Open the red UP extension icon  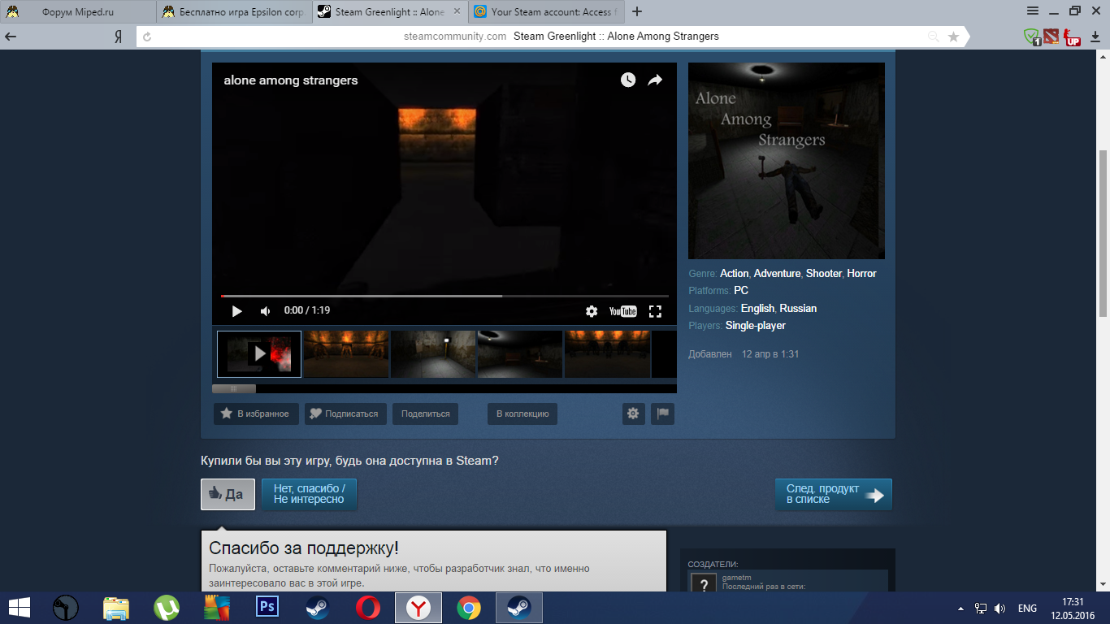(x=1073, y=37)
